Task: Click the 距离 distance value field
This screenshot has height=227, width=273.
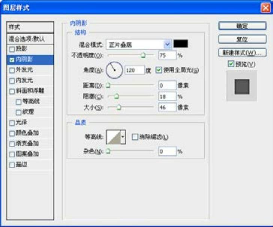Action: (x=167, y=85)
